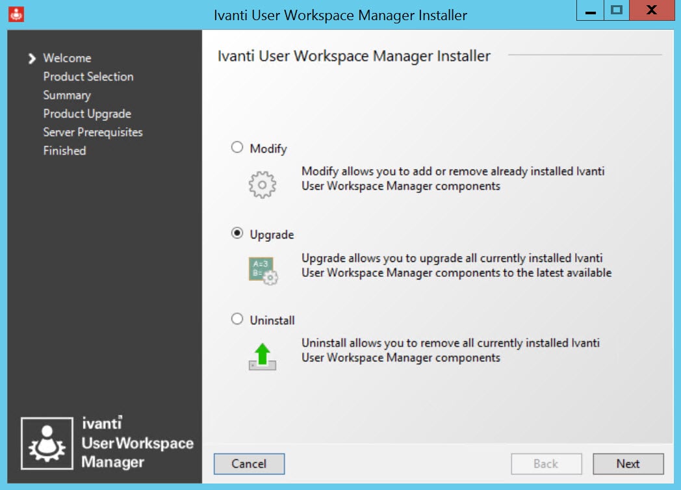Click the Modify gear icon
This screenshot has width=681, height=490.
click(x=263, y=185)
